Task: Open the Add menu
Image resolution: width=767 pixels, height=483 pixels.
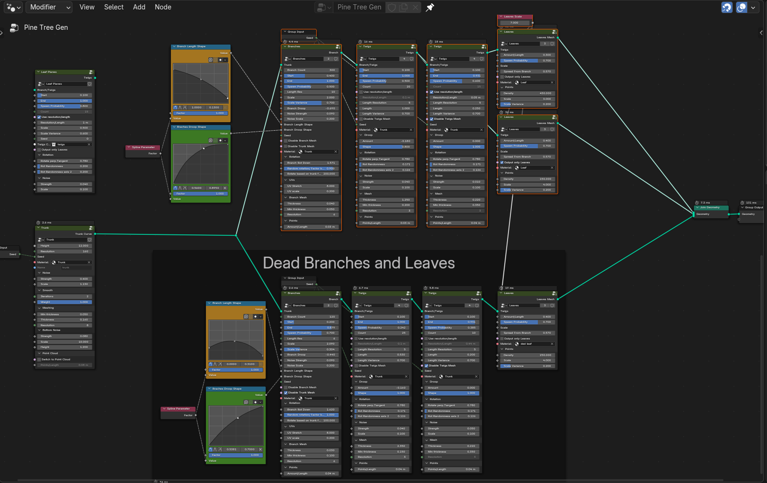Action: 139,7
